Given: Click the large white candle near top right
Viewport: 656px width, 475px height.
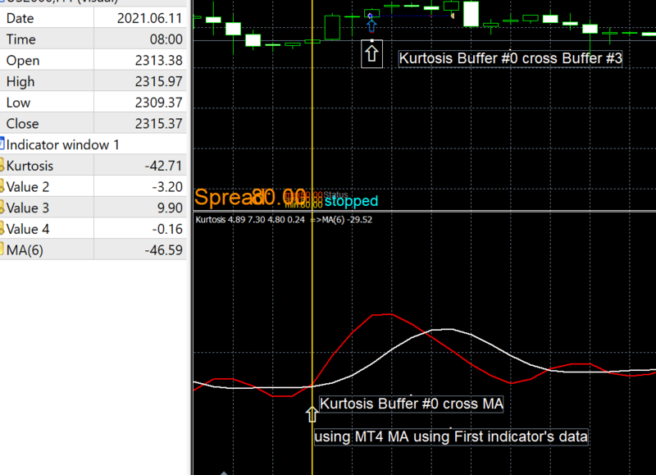Looking at the screenshot, I should click(471, 14).
